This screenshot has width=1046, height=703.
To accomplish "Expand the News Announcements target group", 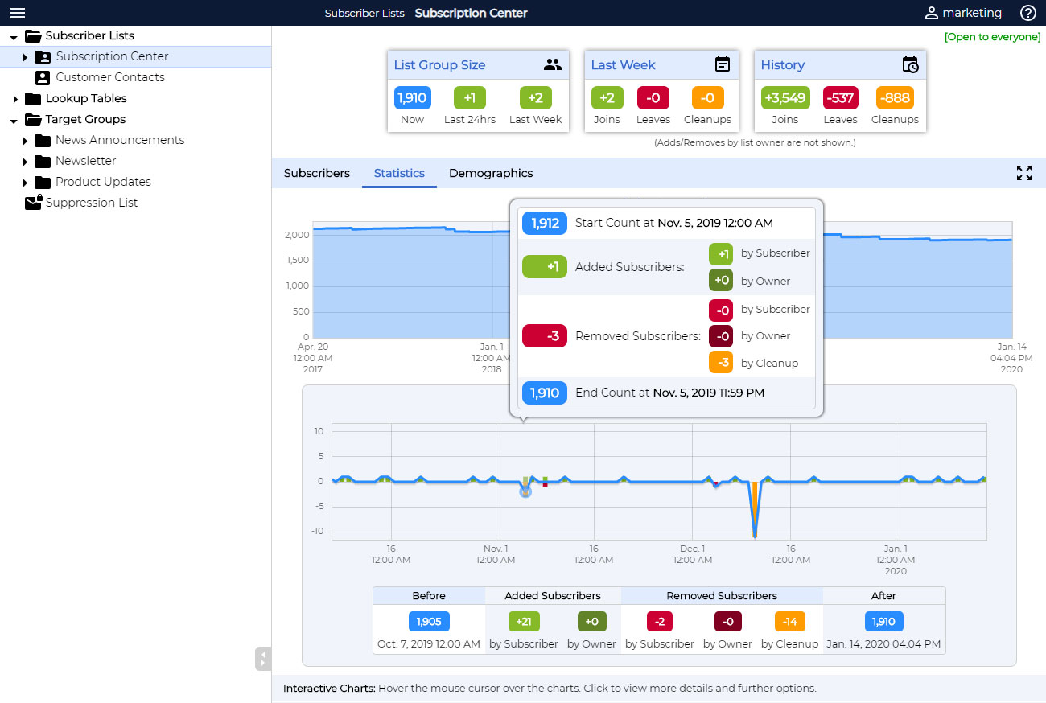I will [25, 141].
